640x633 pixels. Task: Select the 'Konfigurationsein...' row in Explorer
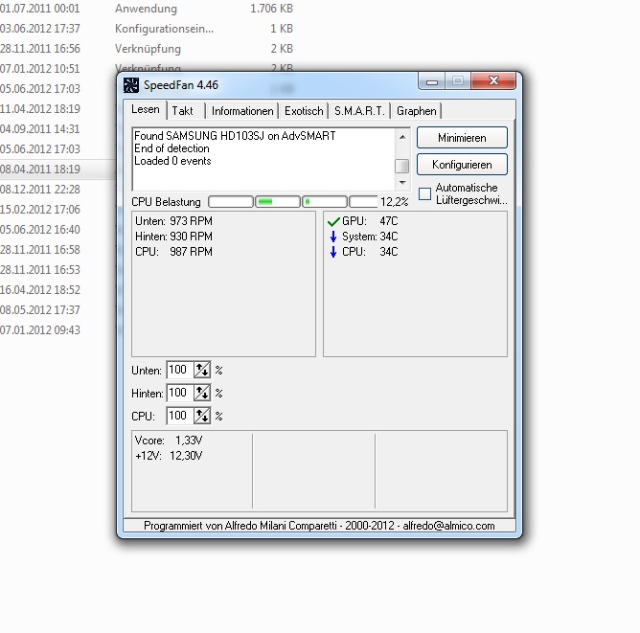click(x=147, y=29)
